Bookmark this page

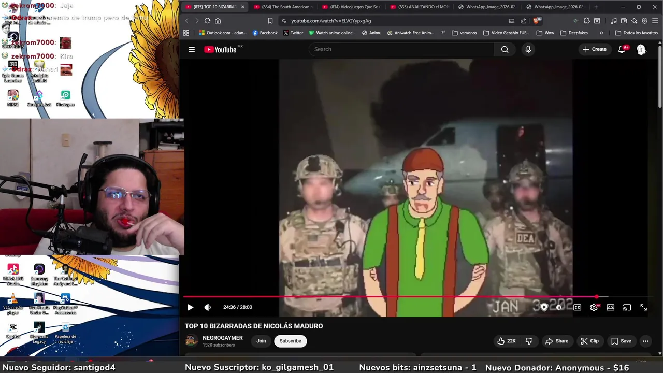[270, 21]
